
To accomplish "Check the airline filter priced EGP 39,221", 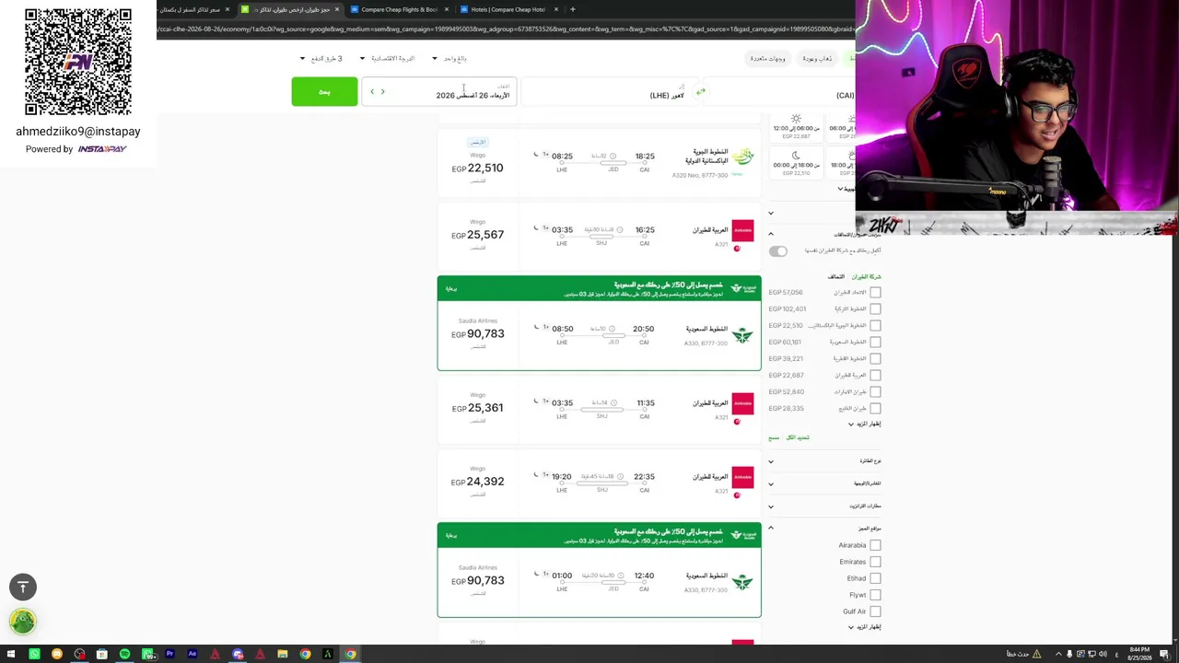I will [875, 359].
